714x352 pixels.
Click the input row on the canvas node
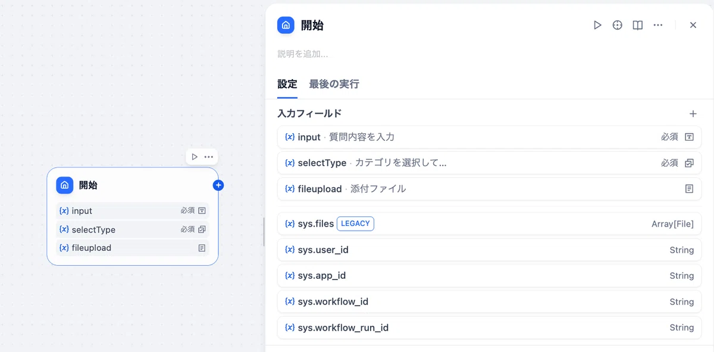(133, 210)
